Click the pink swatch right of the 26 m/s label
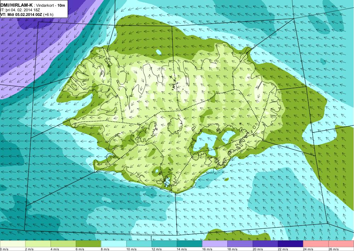Screen dimensions: 354x251 [x=341, y=244]
